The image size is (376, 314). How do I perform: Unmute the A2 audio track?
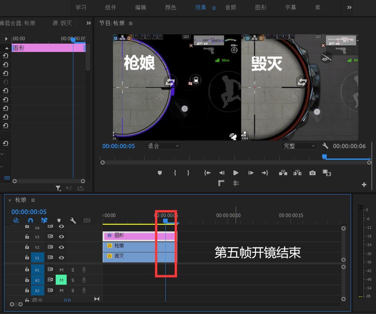61,280
